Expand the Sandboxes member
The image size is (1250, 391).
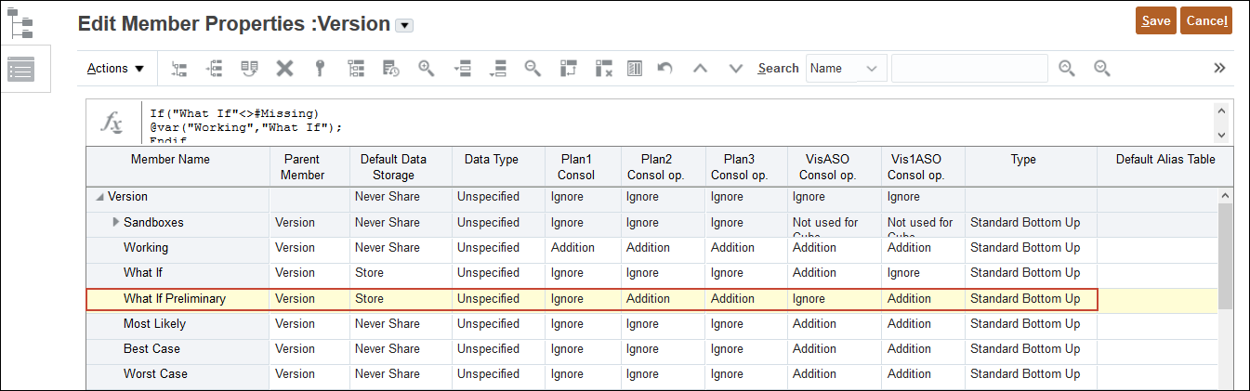(116, 222)
